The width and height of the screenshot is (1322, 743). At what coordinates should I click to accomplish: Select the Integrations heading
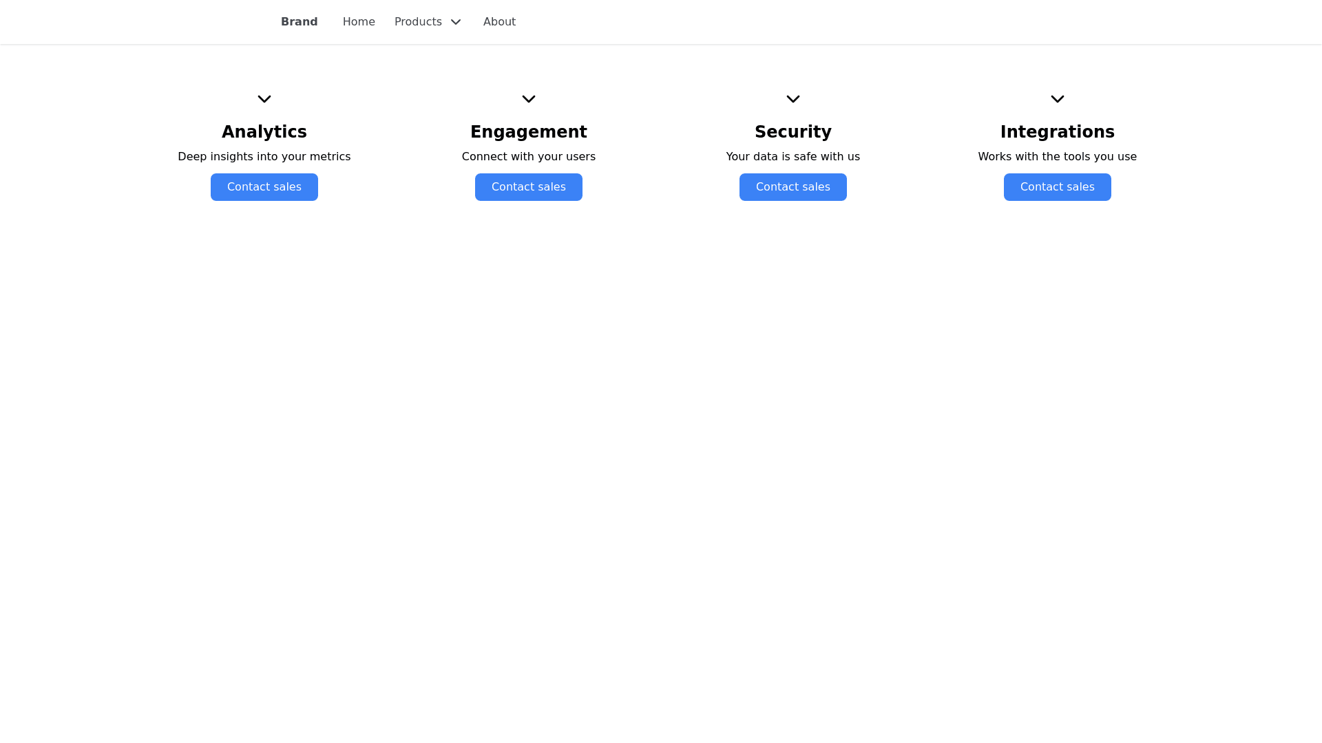1058,132
